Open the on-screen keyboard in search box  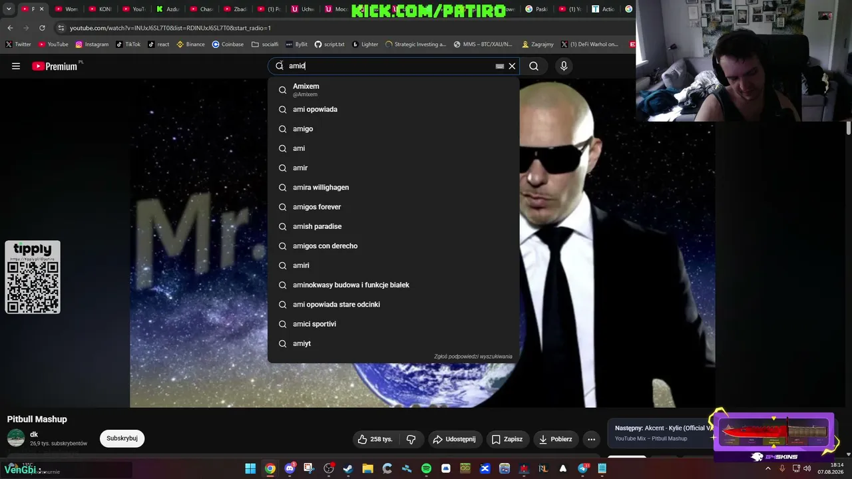click(x=499, y=66)
